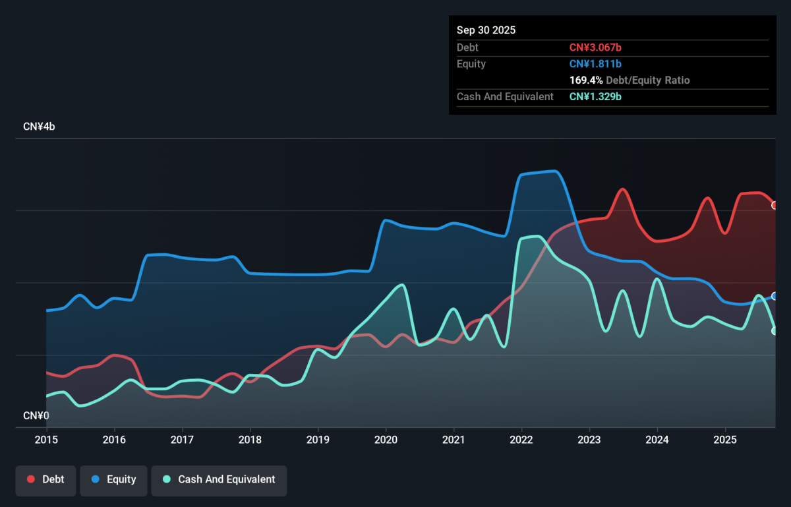Click the 2025 x-axis label
Image resolution: width=791 pixels, height=507 pixels.
point(725,440)
